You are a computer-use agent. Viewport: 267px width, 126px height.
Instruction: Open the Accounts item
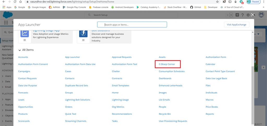tap(23, 57)
